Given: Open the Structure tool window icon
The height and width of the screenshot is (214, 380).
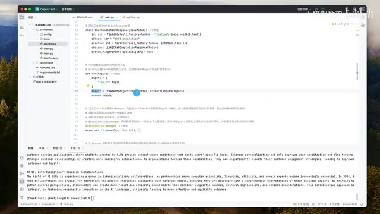Looking at the screenshot, I should click(22, 27).
